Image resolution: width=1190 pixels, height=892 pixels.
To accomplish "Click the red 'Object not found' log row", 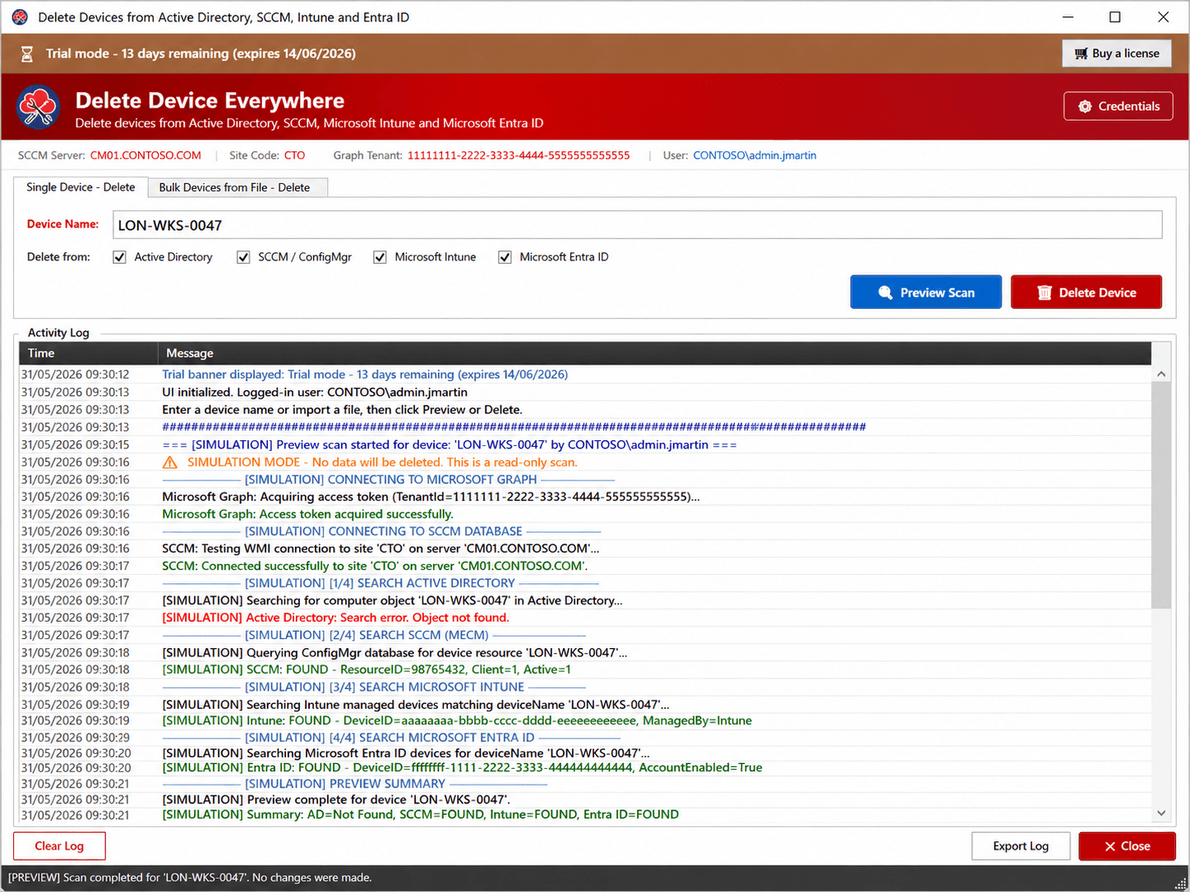I will click(585, 618).
